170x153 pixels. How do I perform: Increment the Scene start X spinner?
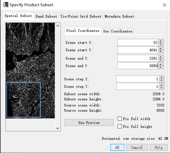[161, 41]
